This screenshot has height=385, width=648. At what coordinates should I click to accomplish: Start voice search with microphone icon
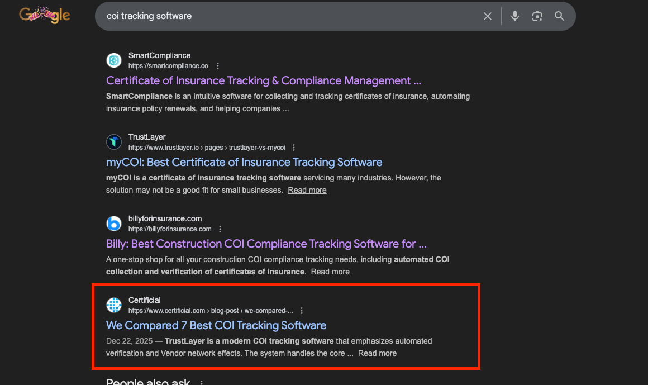(515, 16)
